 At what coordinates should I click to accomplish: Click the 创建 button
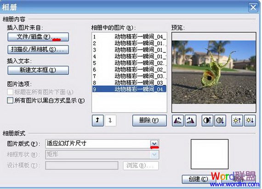(199, 179)
